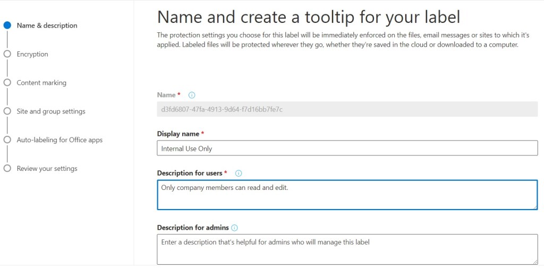This screenshot has width=544, height=270.
Task: Click into Description for admins text area
Action: pos(347,249)
